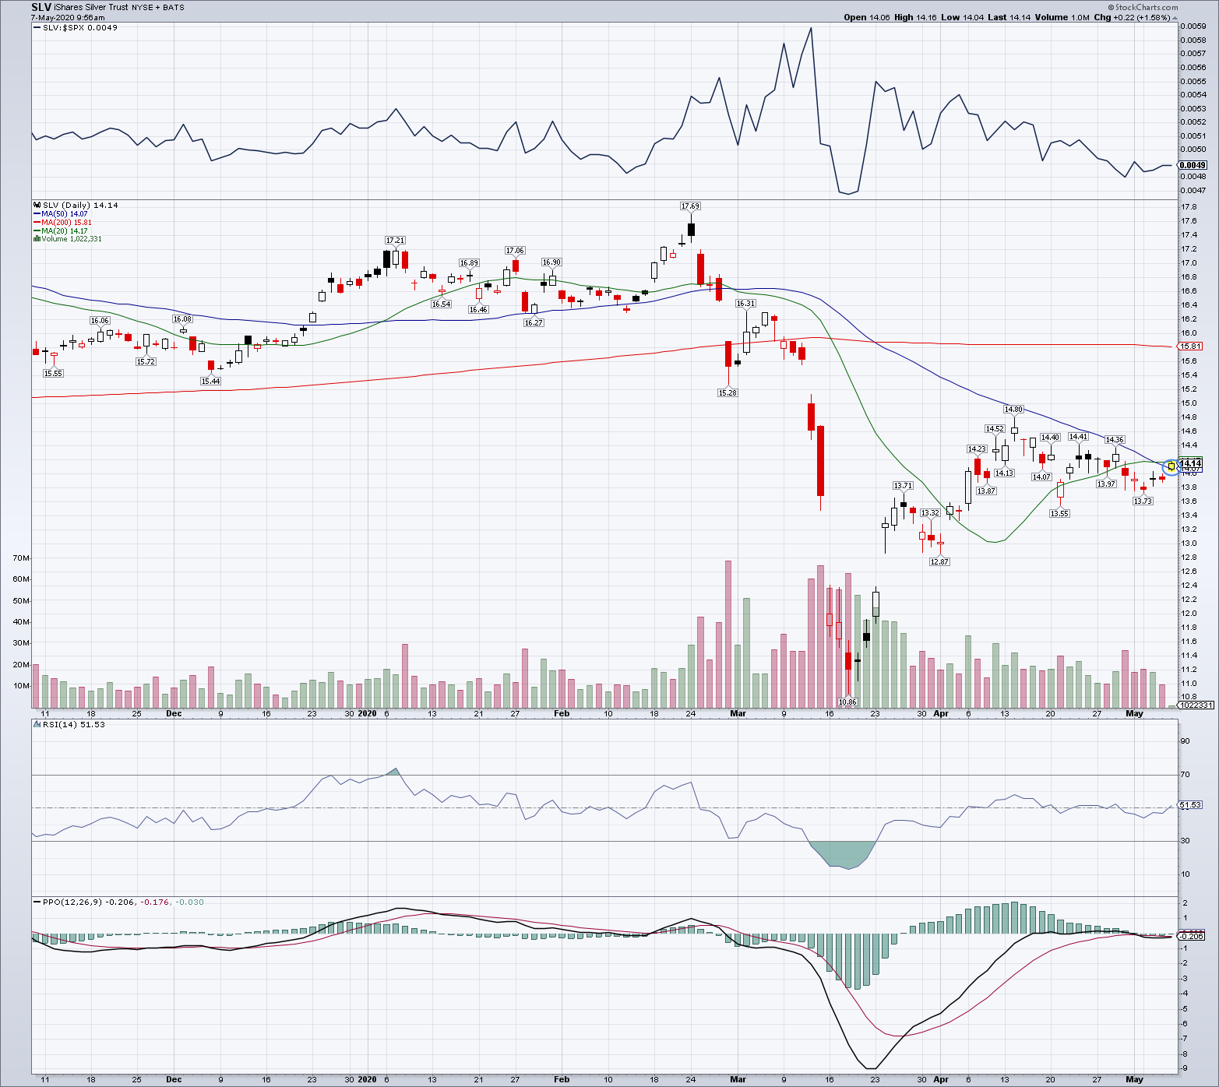The width and height of the screenshot is (1219, 1087).
Task: Click the 14.41 price label
Action: coord(1078,437)
